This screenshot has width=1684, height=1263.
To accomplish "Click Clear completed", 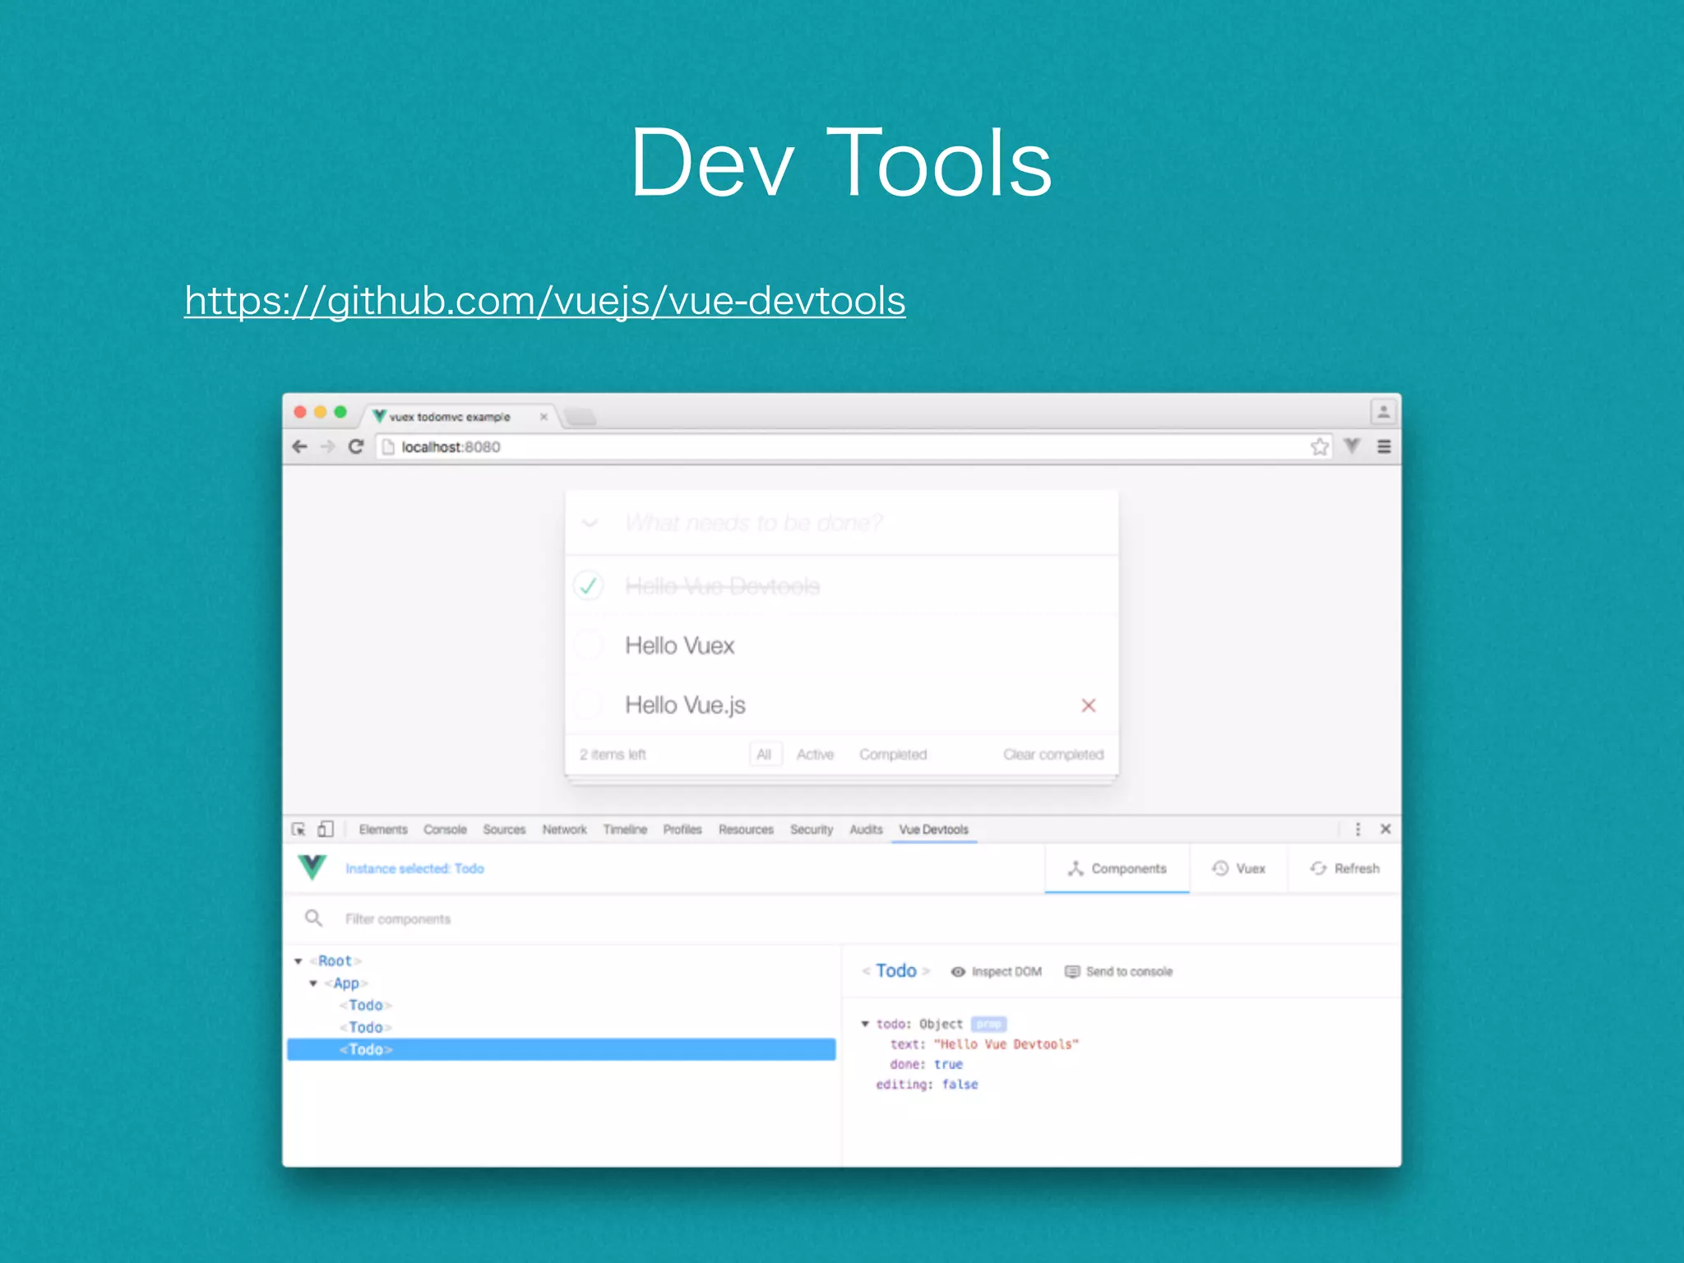I will pos(1053,754).
